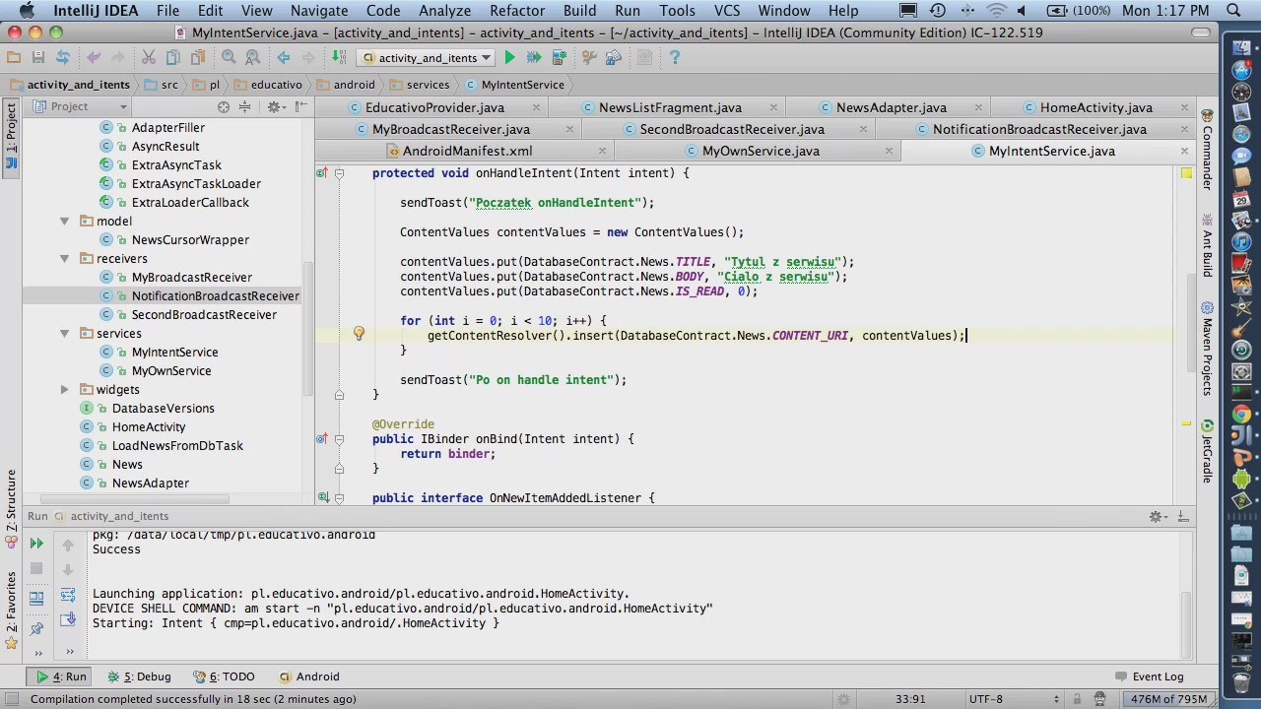Open the 6: TODO tool window
Image resolution: width=1261 pixels, height=709 pixels.
tap(223, 677)
